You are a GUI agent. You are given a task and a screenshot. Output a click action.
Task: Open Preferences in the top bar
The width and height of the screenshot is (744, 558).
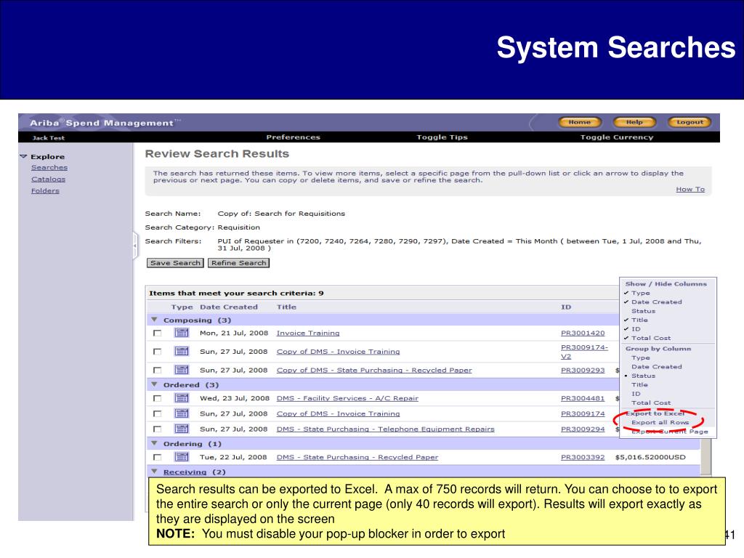293,137
